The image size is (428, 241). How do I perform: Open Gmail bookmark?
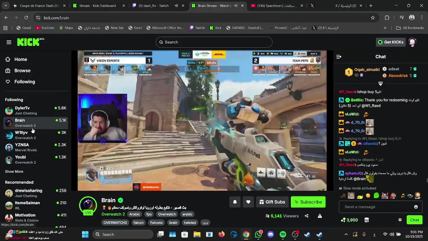pos(23,28)
